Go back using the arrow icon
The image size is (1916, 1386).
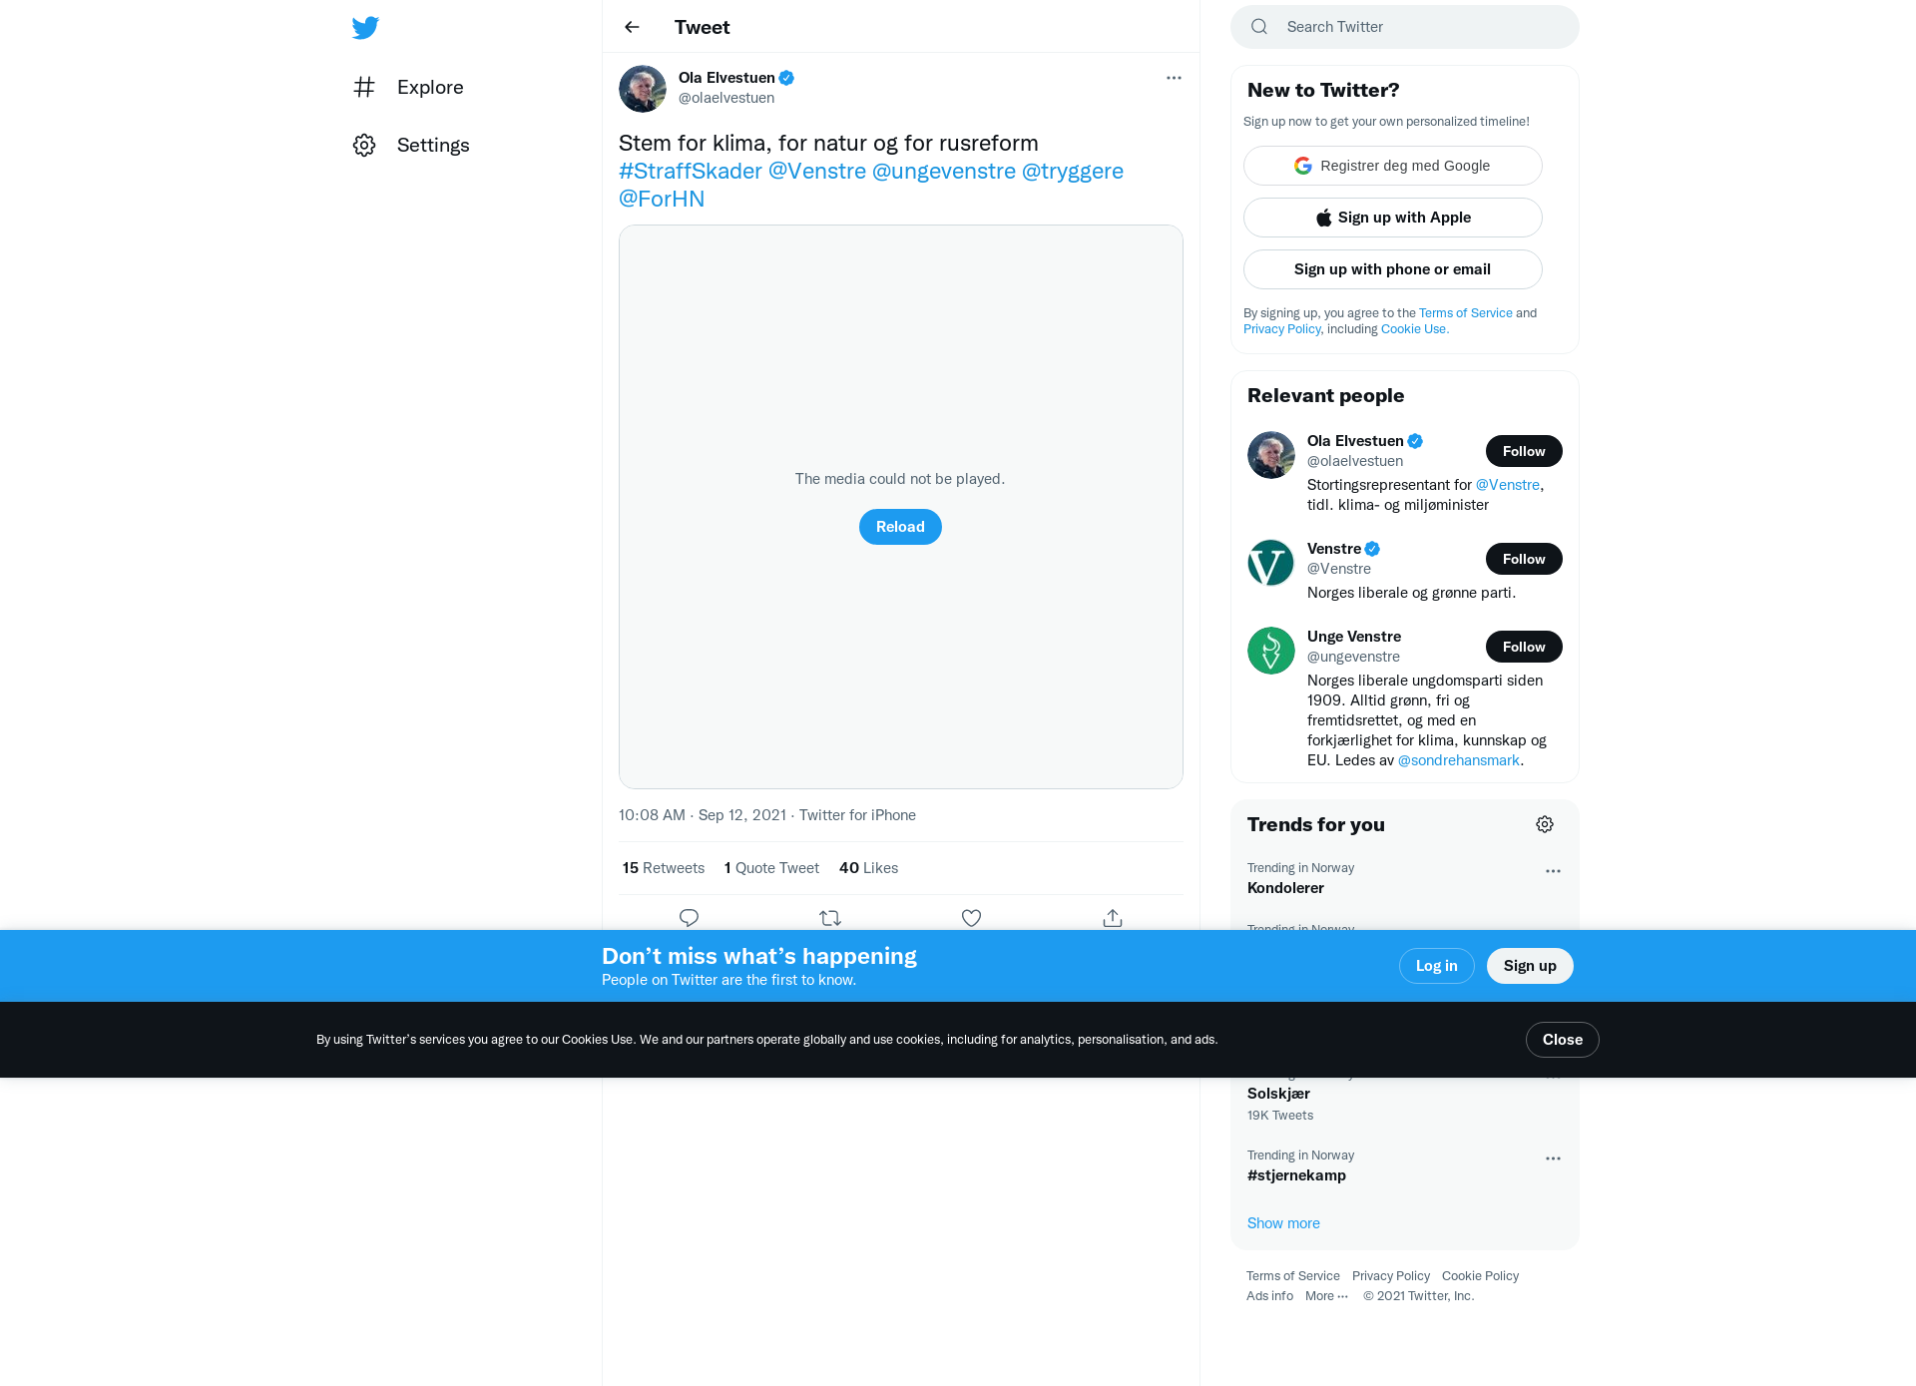coord(632,27)
